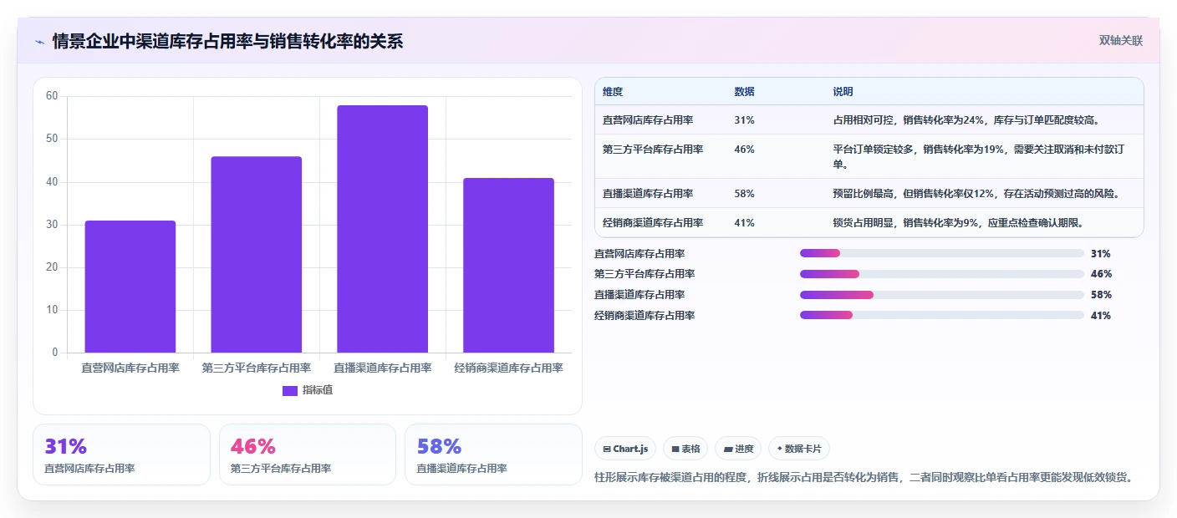
Task: Click the footer note starting 柱形展示库存
Action: click(x=864, y=477)
